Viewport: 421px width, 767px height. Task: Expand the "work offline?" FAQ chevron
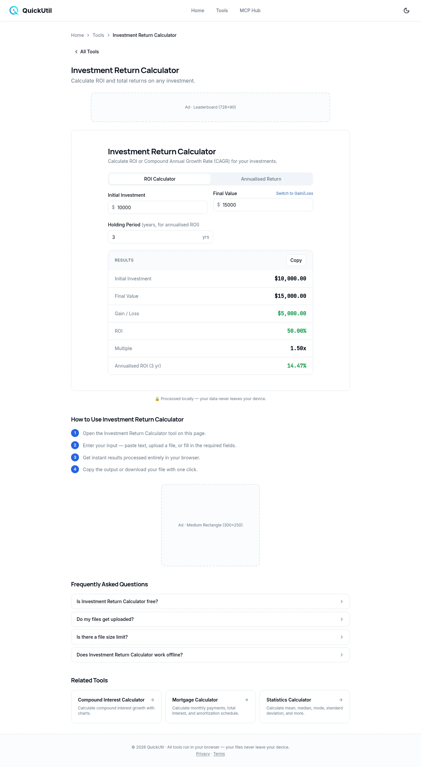click(341, 655)
